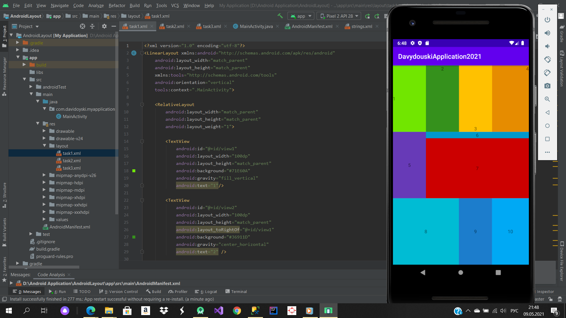Viewport: 566px width, 318px height.
Task: Toggle the Favorites tool window
Action: point(4,269)
